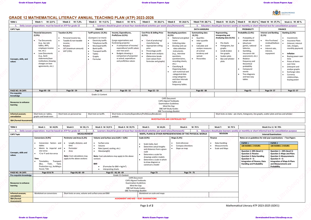Select the ASSIGNMENT AND MID-YEAR EXAMINATIONS text

136,198
